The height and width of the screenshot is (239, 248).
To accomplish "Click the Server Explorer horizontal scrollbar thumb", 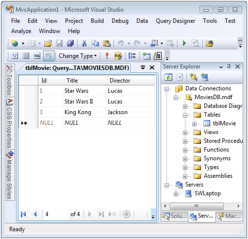I will [x=197, y=206].
